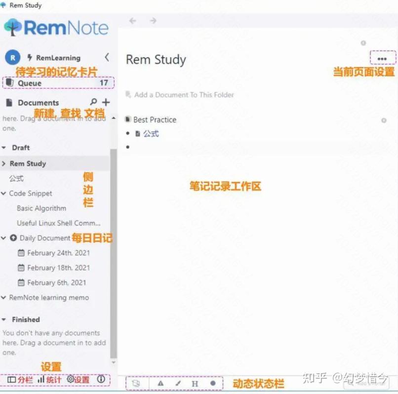Create a new document with the plus button
Image resolution: width=398 pixels, height=394 pixels.
[106, 102]
